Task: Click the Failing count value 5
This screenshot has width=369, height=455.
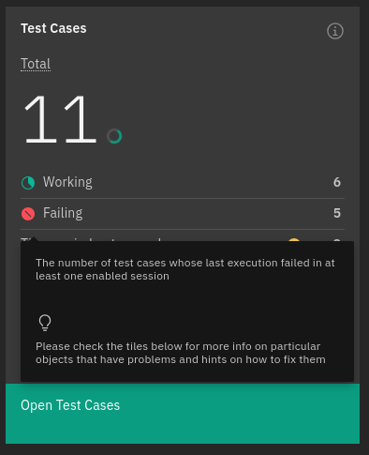Action: click(x=337, y=213)
